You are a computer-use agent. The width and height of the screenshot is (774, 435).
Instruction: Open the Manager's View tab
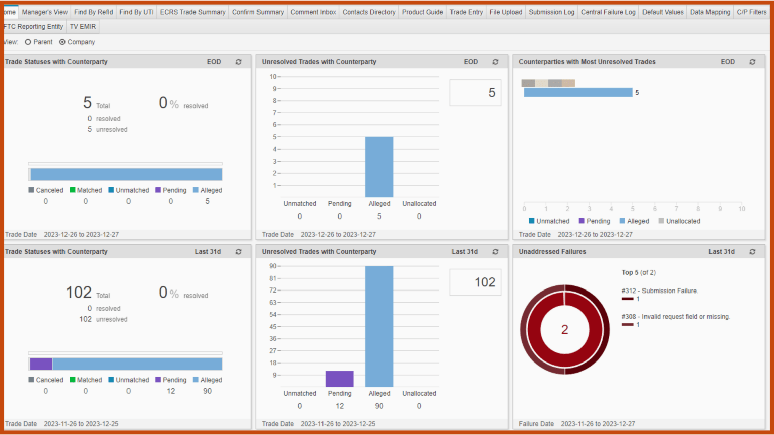44,12
